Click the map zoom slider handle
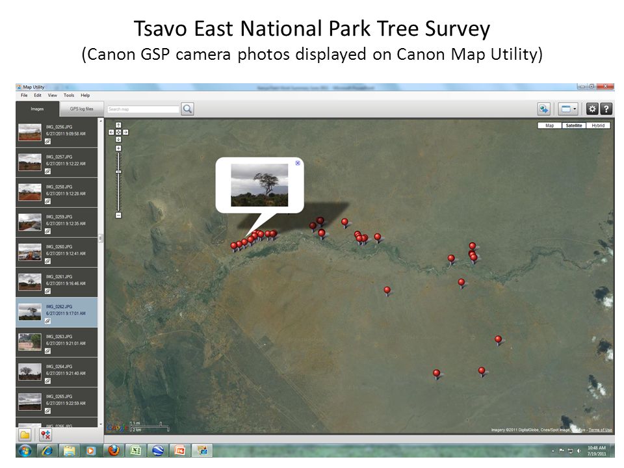Image resolution: width=624 pixels, height=468 pixels. point(118,172)
